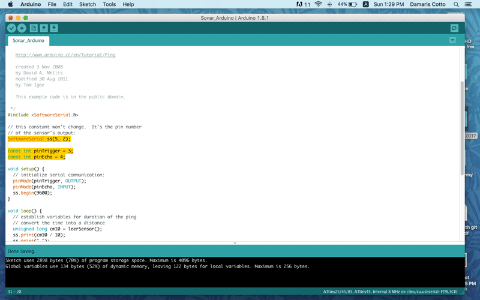Open the Tools menu

click(109, 4)
